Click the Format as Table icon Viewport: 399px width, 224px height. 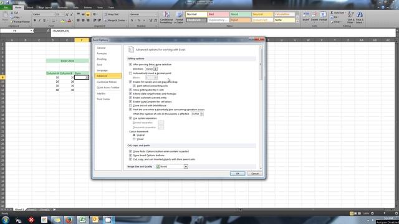click(179, 15)
